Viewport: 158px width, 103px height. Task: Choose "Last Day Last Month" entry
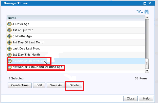pyautogui.click(x=76, y=48)
